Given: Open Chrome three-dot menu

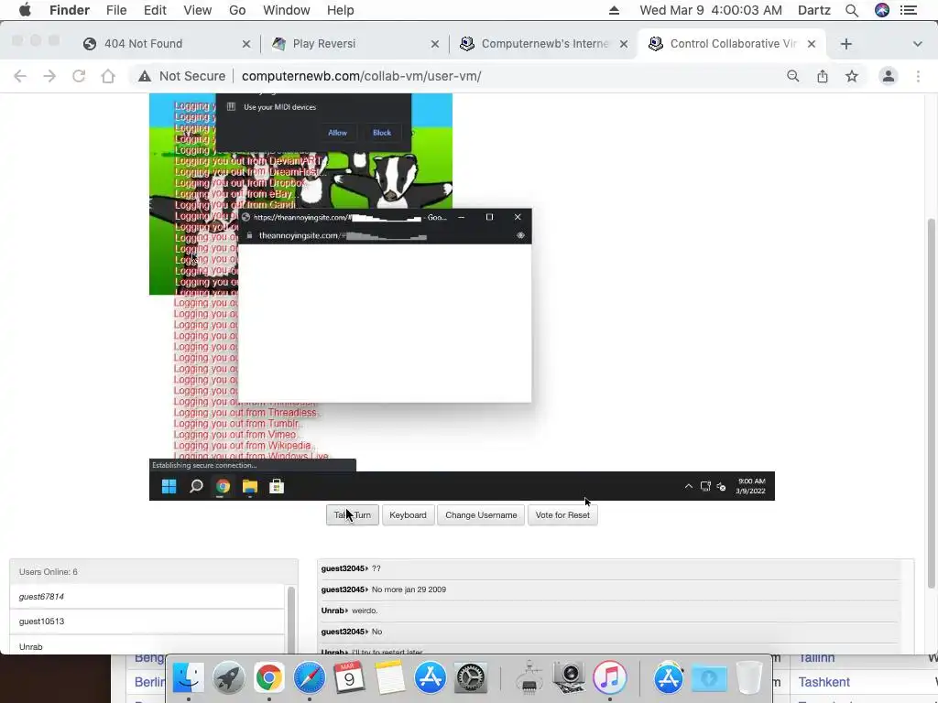Looking at the screenshot, I should pos(918,76).
